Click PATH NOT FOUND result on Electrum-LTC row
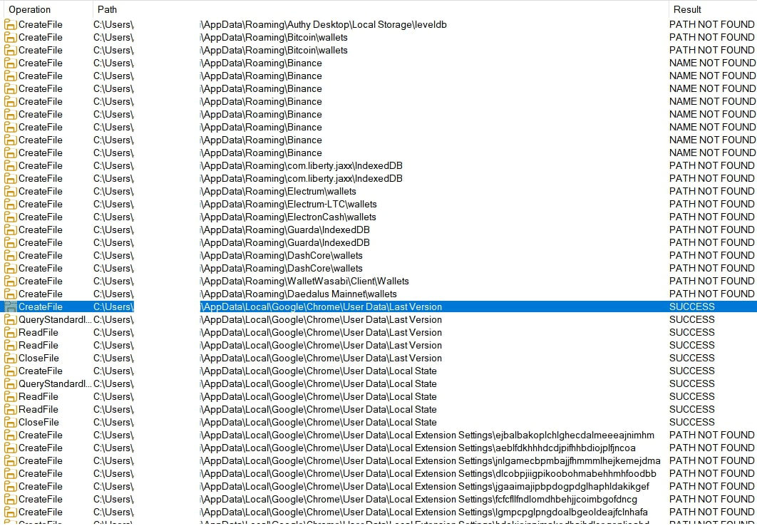This screenshot has width=757, height=526. [711, 204]
